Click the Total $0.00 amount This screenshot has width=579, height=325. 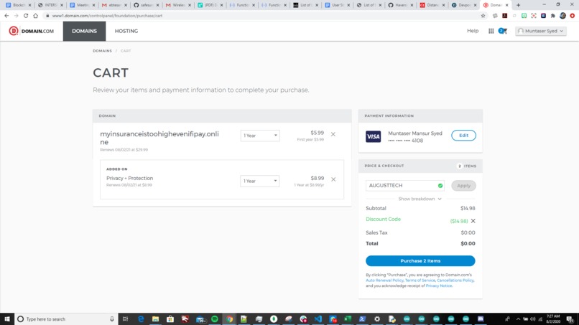pyautogui.click(x=468, y=243)
